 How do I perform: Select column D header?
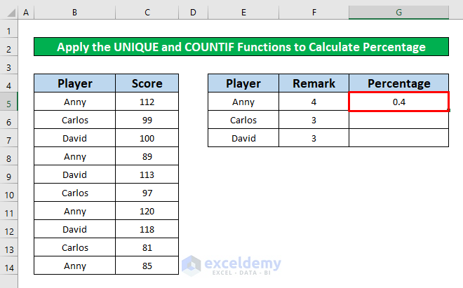coord(193,13)
